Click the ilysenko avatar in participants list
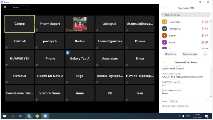 coord(164,36)
